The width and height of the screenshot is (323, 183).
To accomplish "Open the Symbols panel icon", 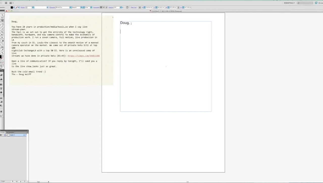I will (1, 92).
